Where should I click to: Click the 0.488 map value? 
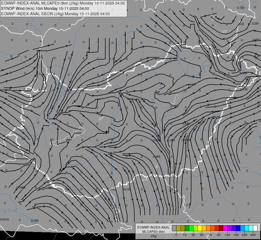tap(171, 140)
